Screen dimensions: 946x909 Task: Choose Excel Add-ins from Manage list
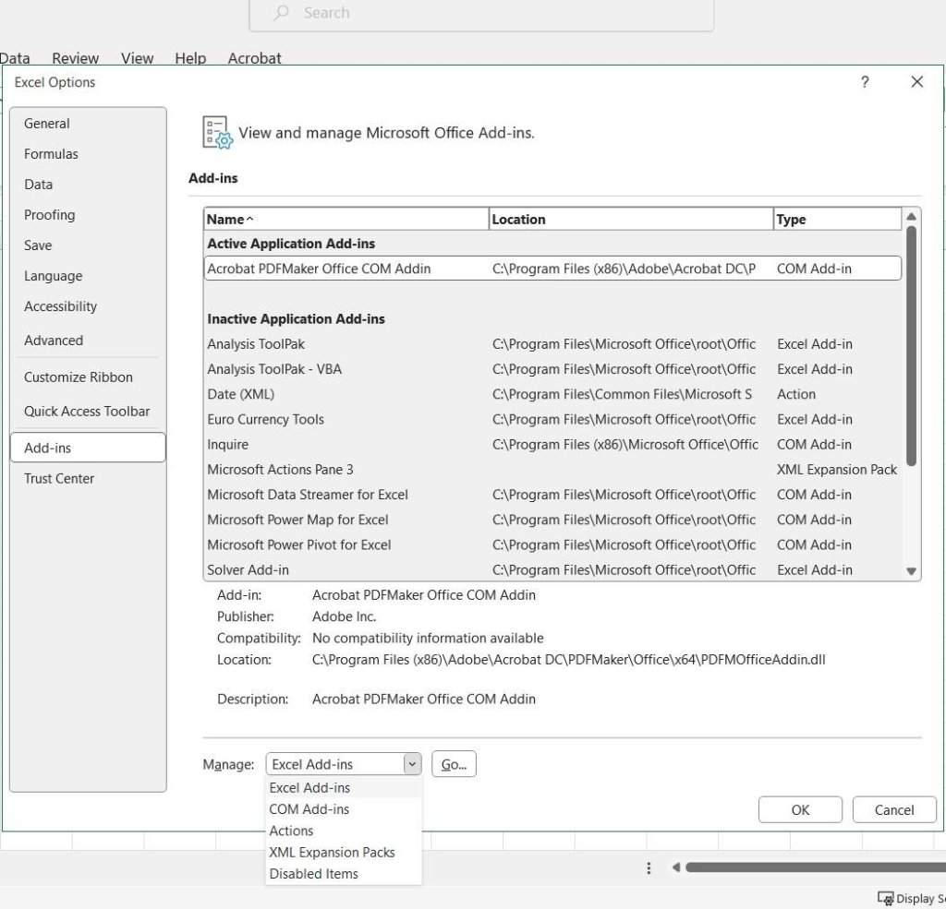tap(344, 788)
